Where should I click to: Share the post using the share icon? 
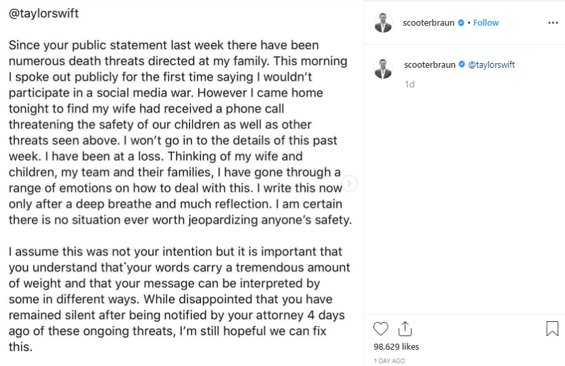tap(405, 329)
